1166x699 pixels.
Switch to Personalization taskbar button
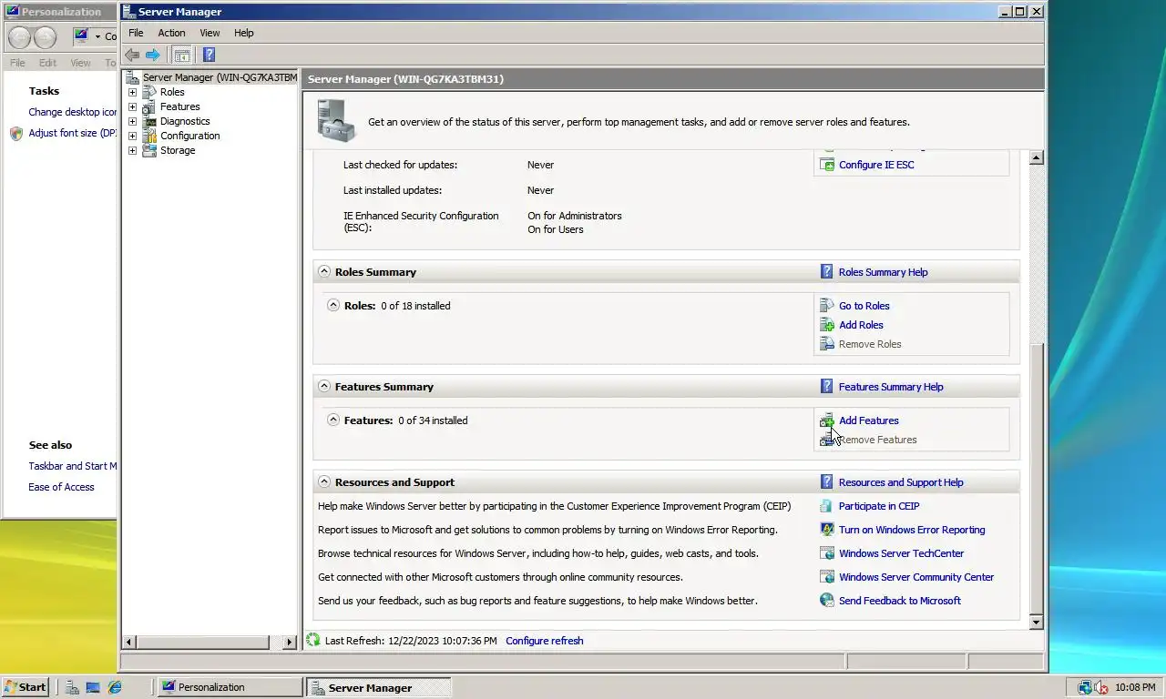229,687
